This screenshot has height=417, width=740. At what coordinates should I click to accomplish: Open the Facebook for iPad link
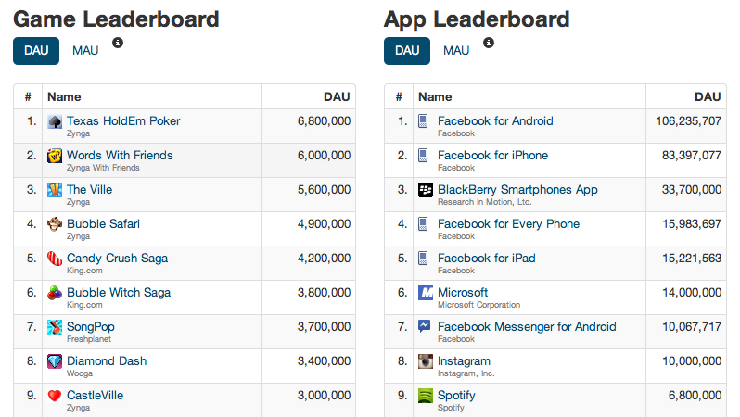click(486, 258)
